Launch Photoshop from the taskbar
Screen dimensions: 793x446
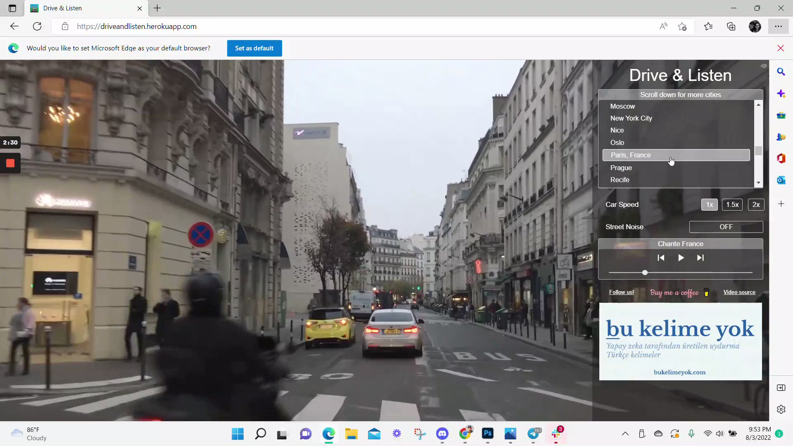(487, 434)
